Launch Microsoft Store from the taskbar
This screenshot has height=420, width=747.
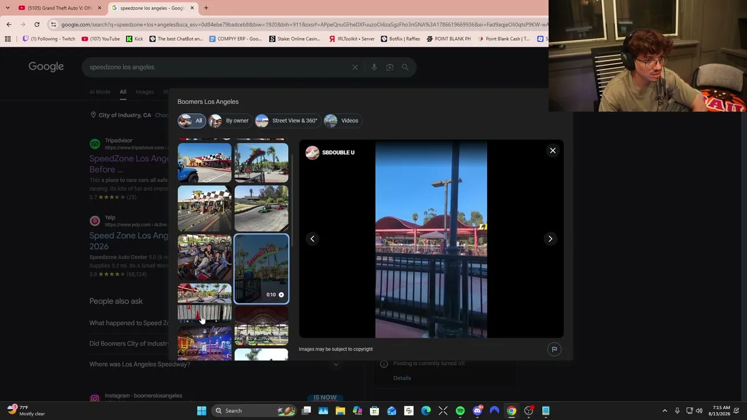(x=375, y=411)
